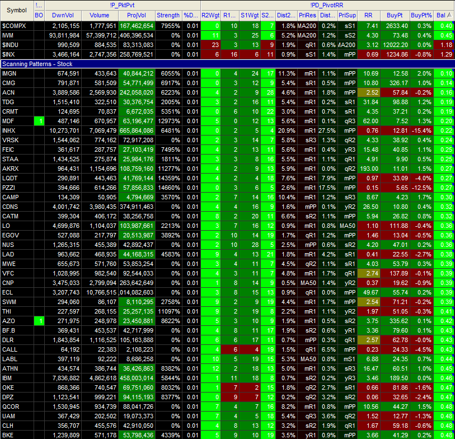455x439 pixels.
Task: Click the ProjVol value 458,003,014 for IBM
Action: tap(137, 379)
